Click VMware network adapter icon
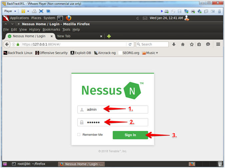This screenshot has width=225, height=168. coord(186,11)
